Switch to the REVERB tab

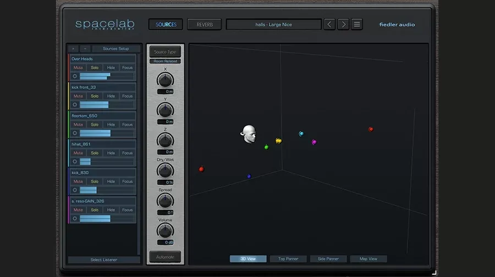[x=205, y=24]
